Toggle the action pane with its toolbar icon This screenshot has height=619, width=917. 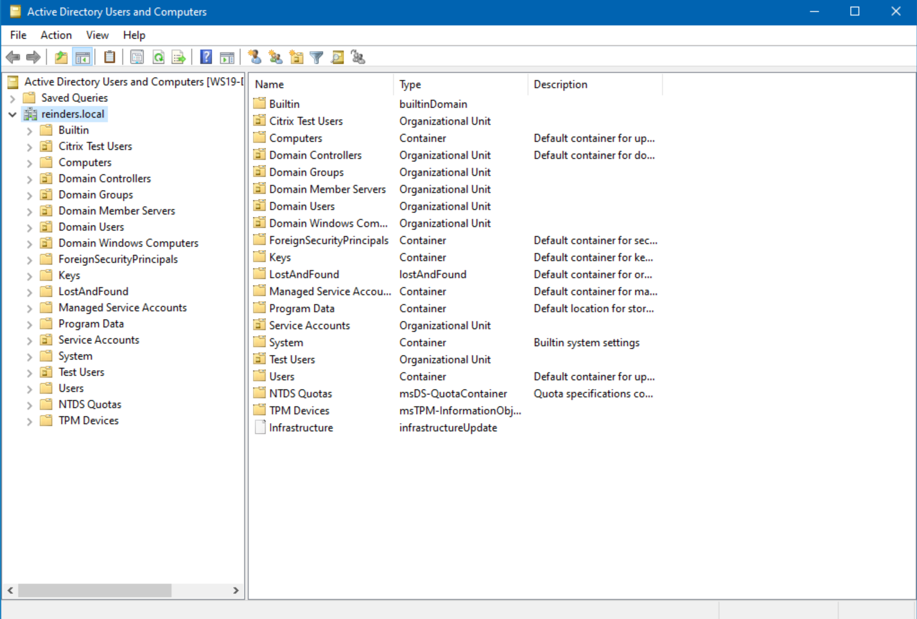point(227,57)
